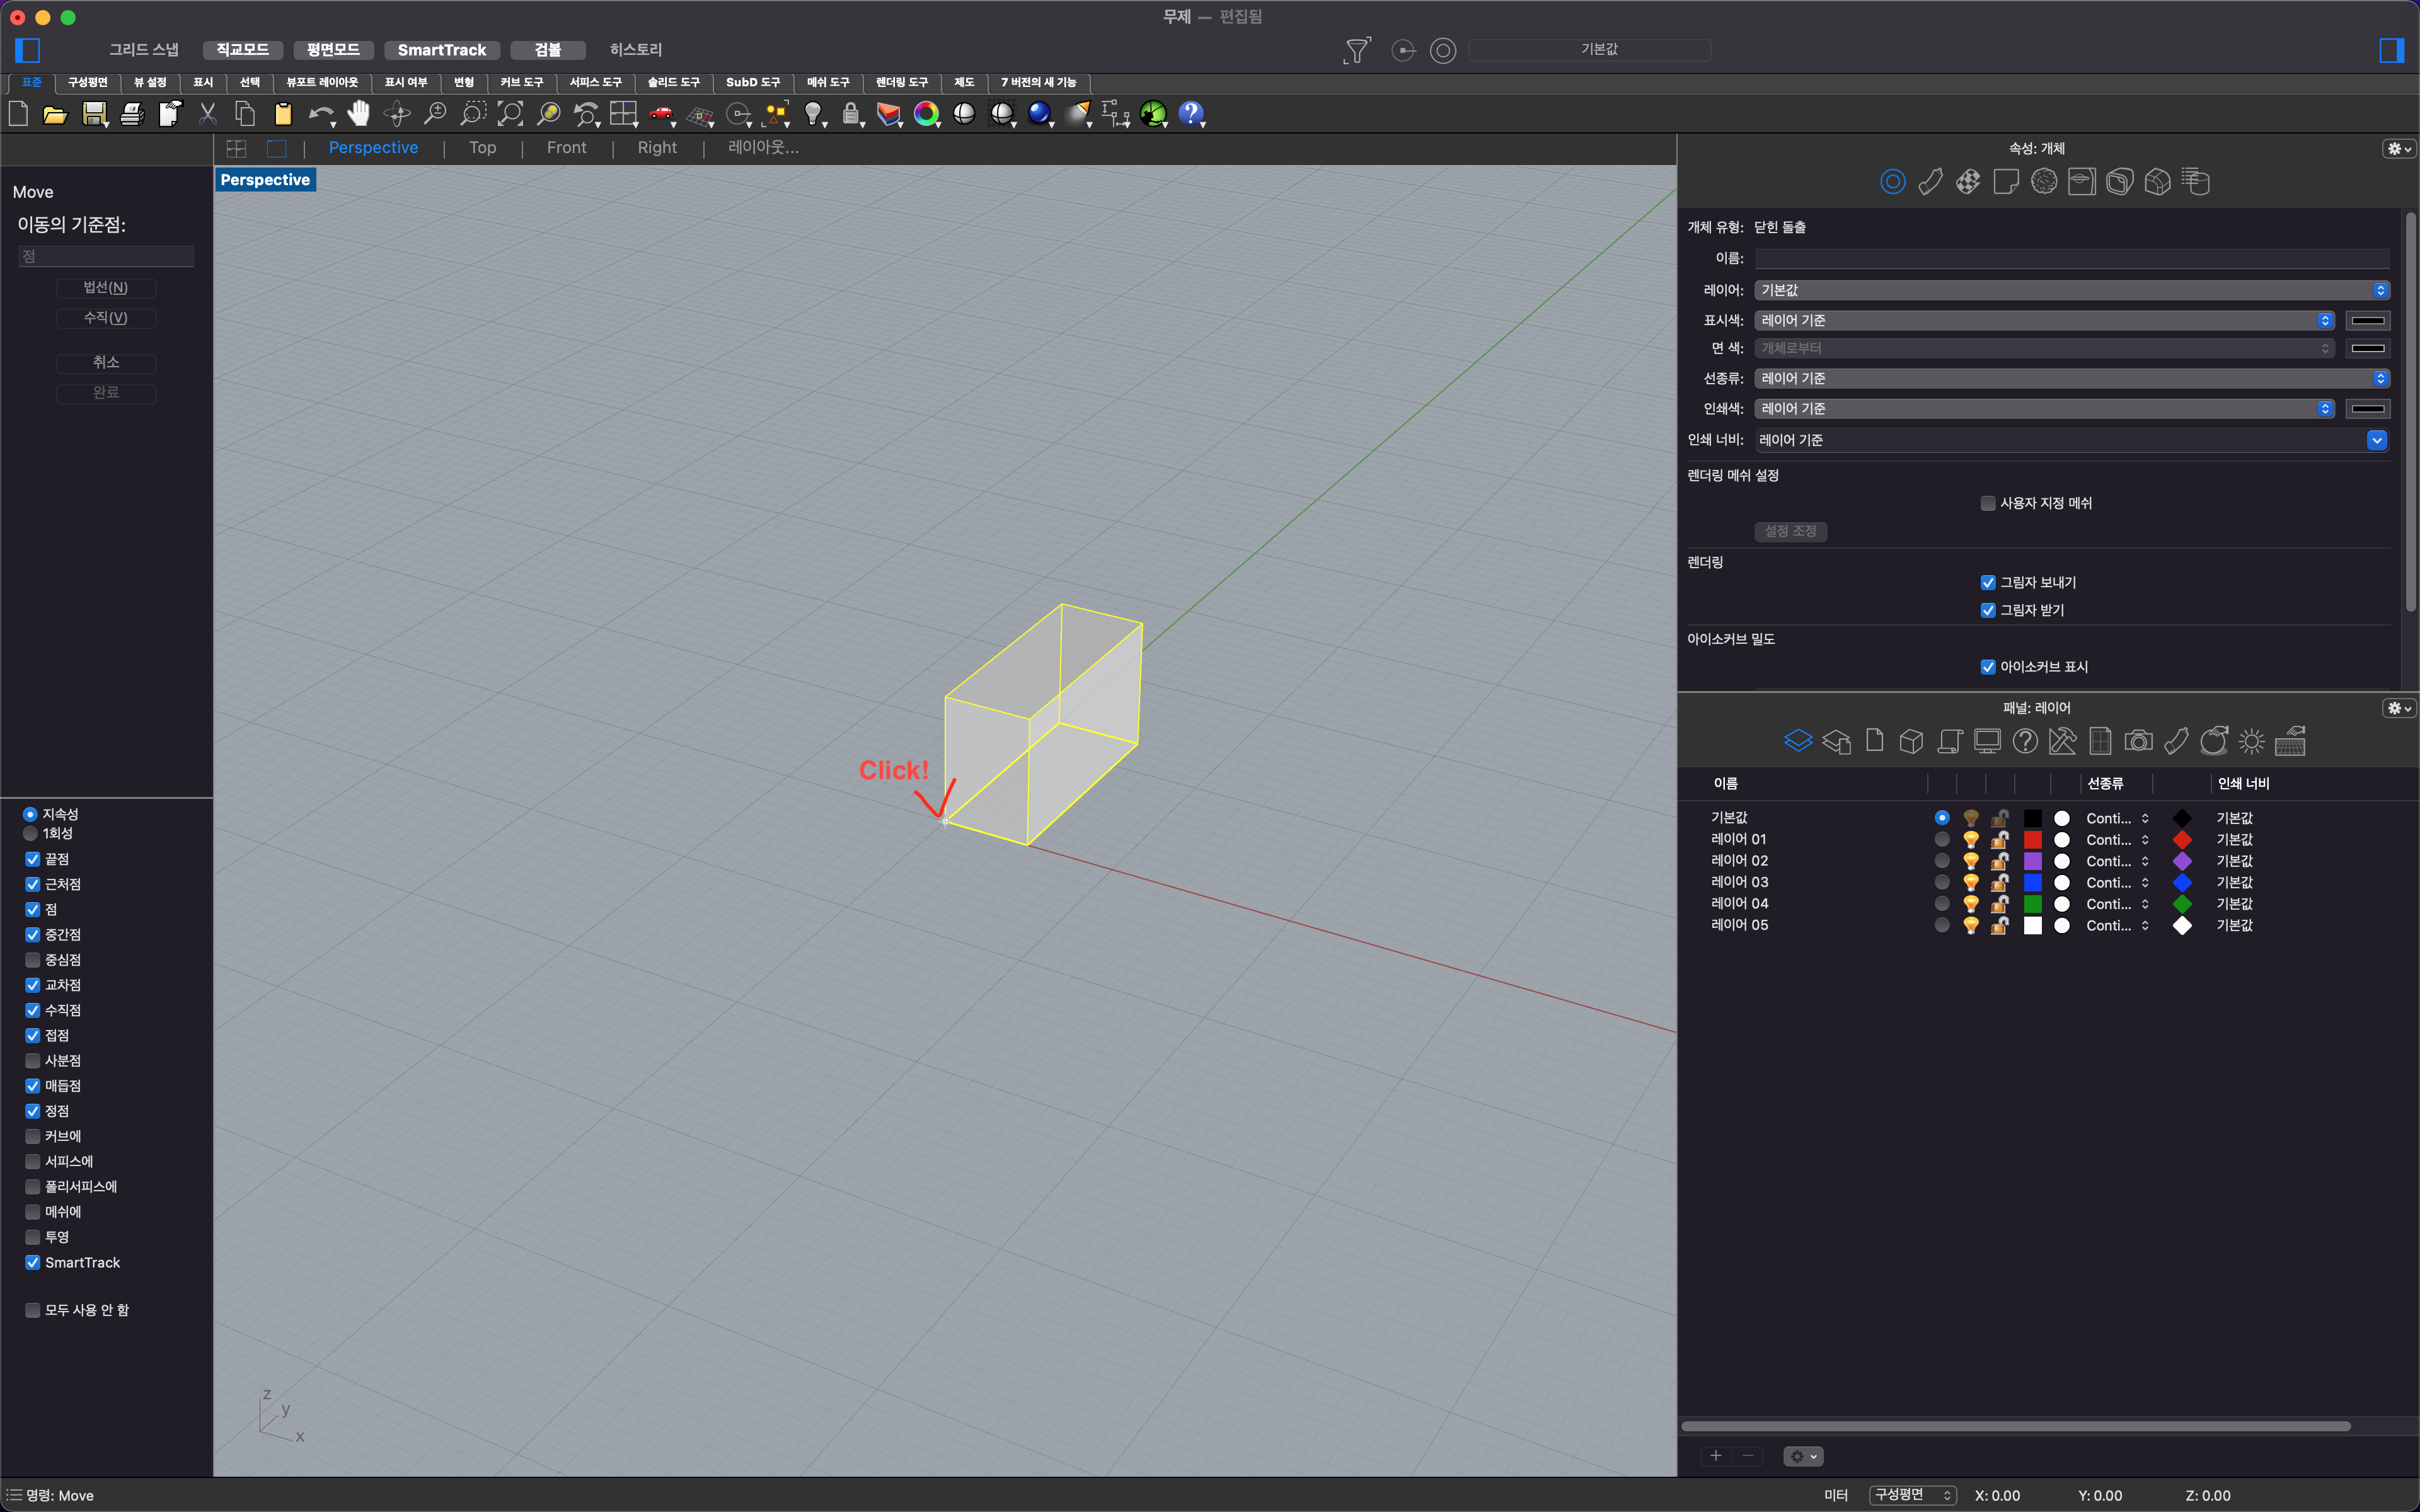
Task: Switch to the 솔리드 도구 toolbar tab
Action: [673, 82]
